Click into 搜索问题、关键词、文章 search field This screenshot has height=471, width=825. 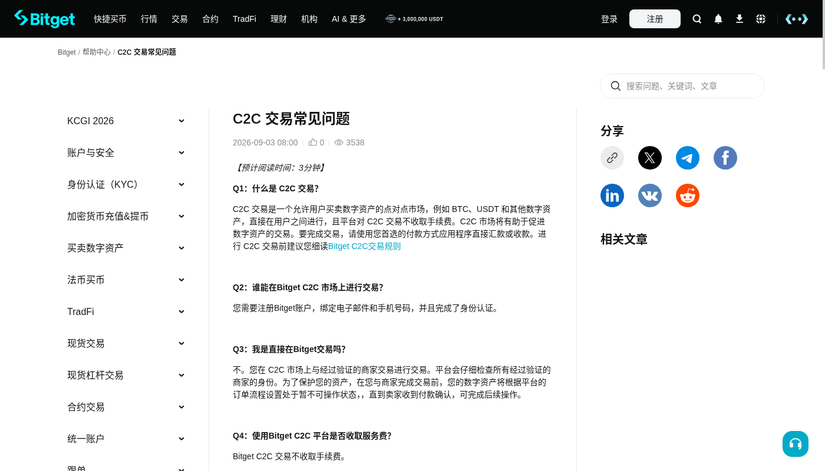click(682, 86)
